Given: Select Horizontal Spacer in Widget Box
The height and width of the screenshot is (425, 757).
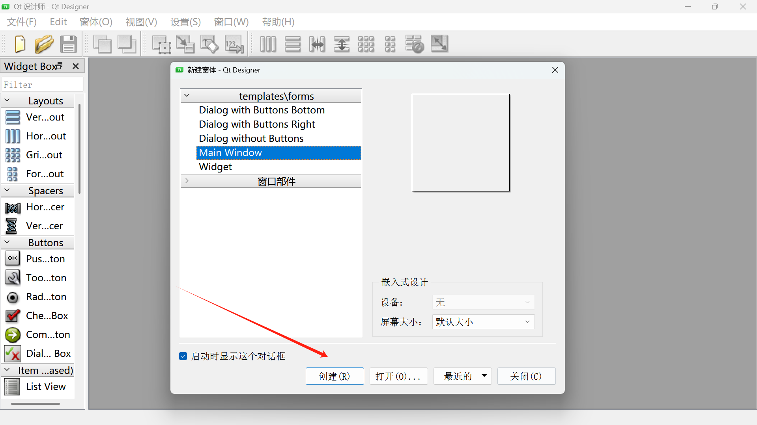Looking at the screenshot, I should point(37,207).
